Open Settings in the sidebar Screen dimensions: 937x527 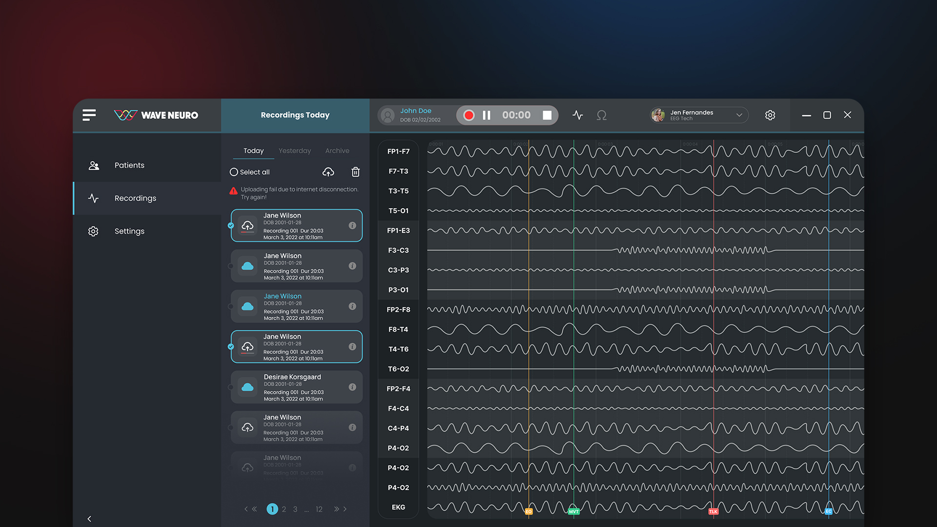[147, 231]
